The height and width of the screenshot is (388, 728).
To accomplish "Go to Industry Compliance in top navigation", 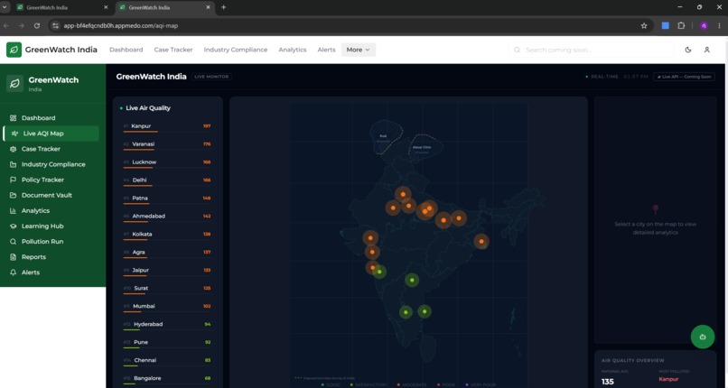I will point(236,50).
